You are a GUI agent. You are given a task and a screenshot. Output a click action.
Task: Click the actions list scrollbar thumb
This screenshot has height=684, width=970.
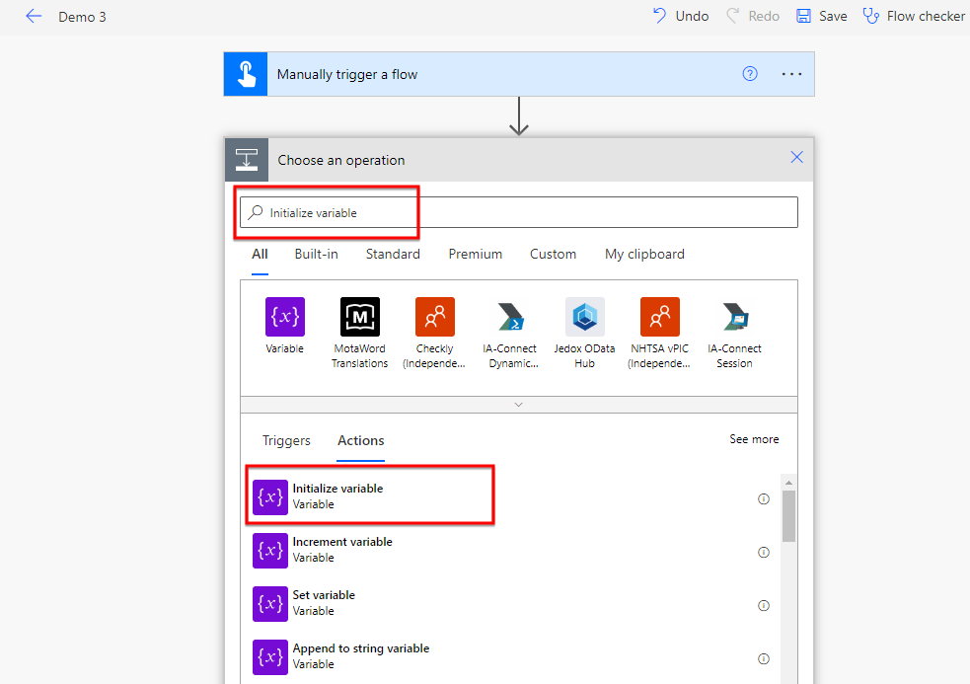click(x=788, y=516)
